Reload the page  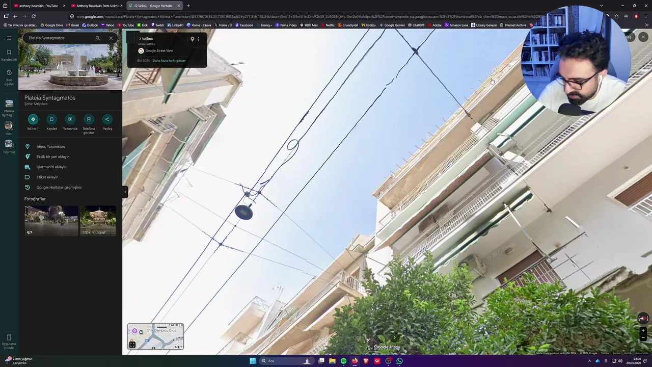coord(34,16)
